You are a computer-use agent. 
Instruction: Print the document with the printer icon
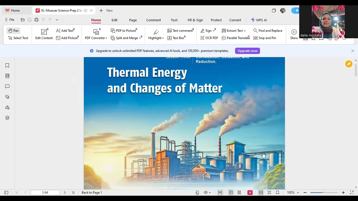pyautogui.click(x=36, y=20)
